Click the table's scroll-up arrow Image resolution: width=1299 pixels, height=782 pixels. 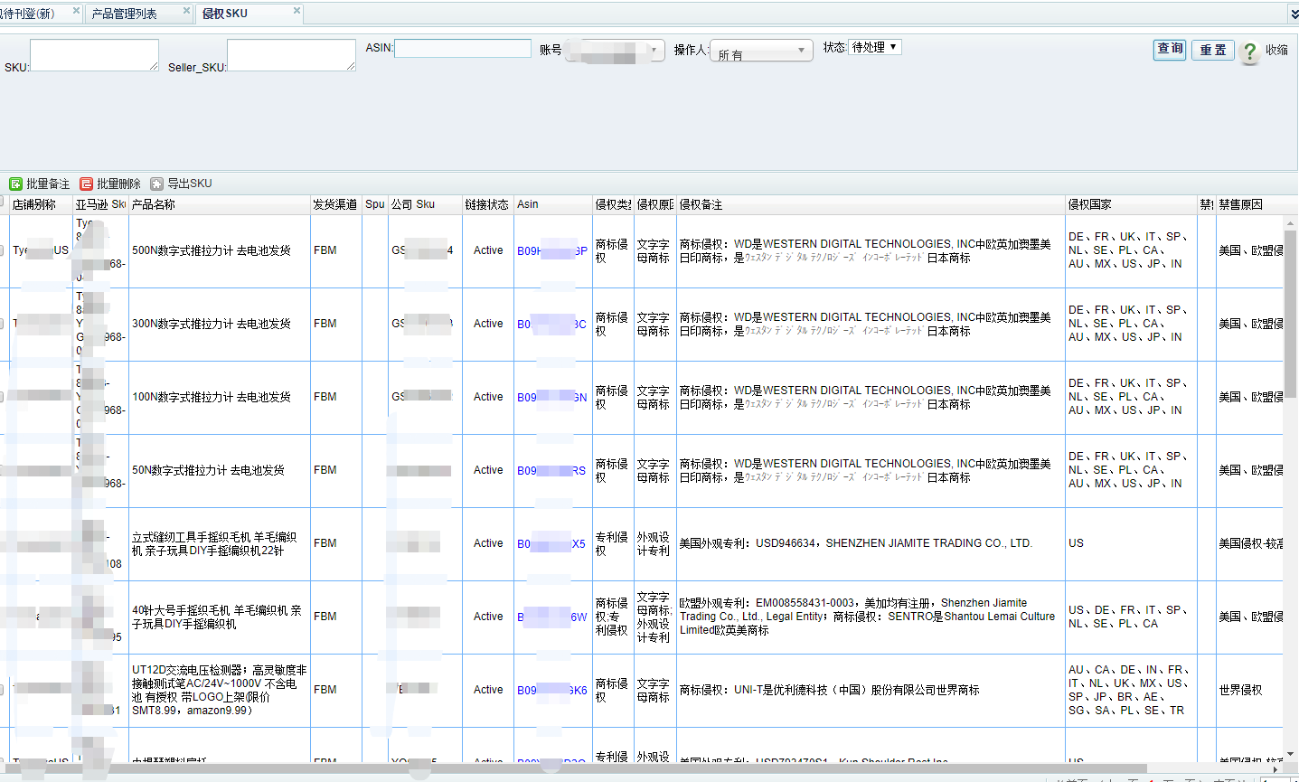click(x=1291, y=223)
